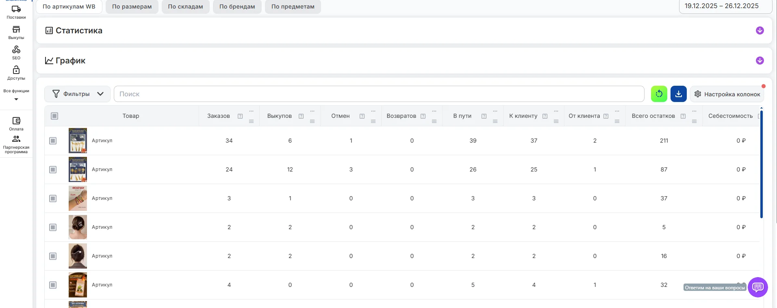Screen dimensions: 777x308
Task: Expand the График panel
Action: pos(760,61)
